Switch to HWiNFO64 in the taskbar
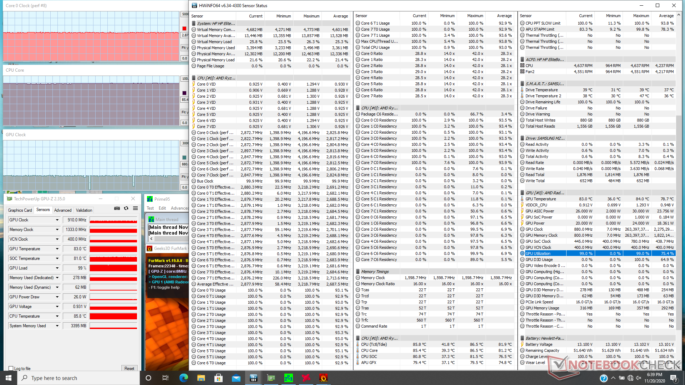This screenshot has height=385, width=685. 253,378
